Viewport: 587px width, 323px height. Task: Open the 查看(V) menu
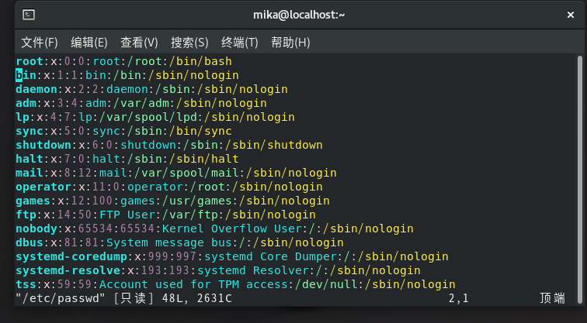coord(139,43)
